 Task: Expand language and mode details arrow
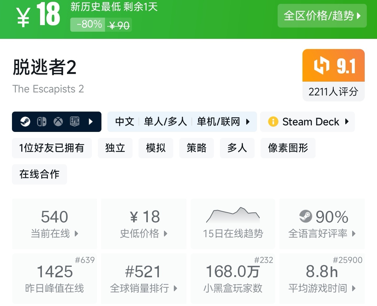pos(248,121)
